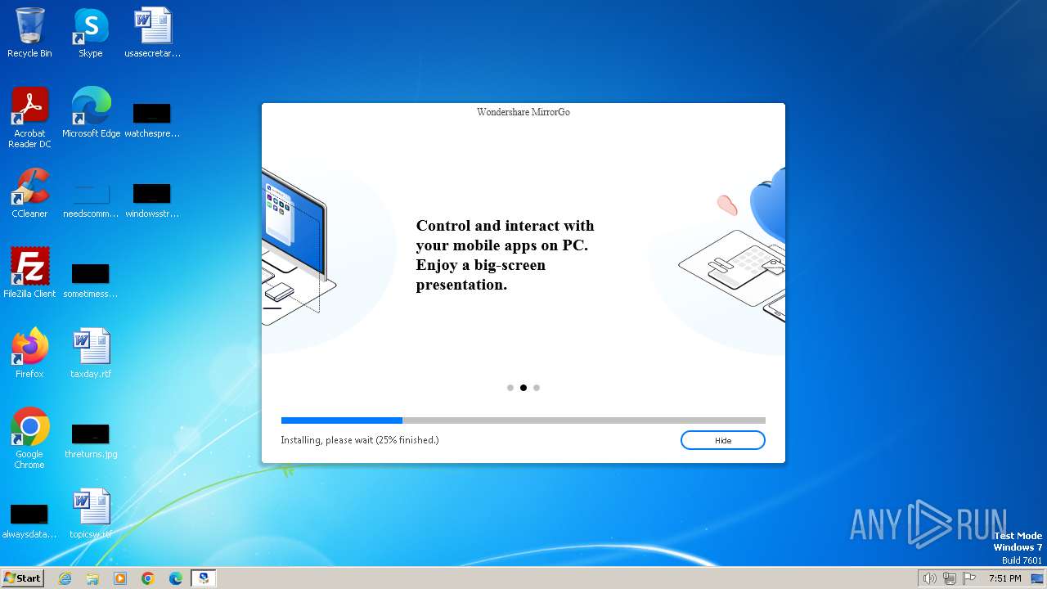Select the middle slide indicator dot
Image resolution: width=1047 pixels, height=589 pixels.
(x=523, y=388)
